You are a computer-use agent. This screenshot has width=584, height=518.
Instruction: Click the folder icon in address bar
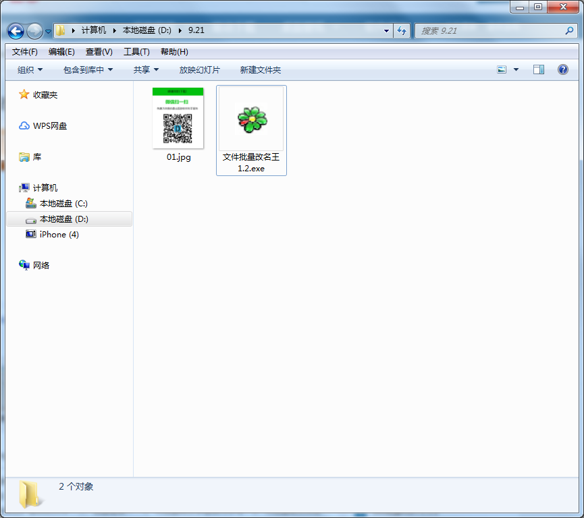pyautogui.click(x=60, y=30)
